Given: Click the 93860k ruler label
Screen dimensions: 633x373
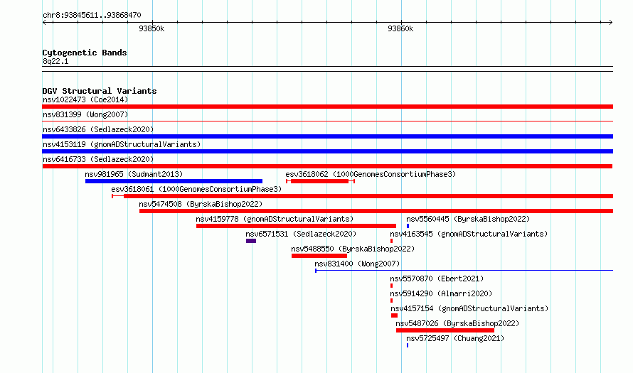Looking at the screenshot, I should (x=400, y=28).
